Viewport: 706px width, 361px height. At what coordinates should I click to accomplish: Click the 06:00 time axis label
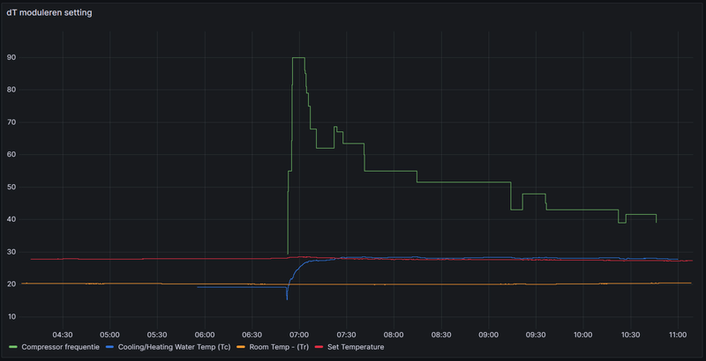pos(205,335)
